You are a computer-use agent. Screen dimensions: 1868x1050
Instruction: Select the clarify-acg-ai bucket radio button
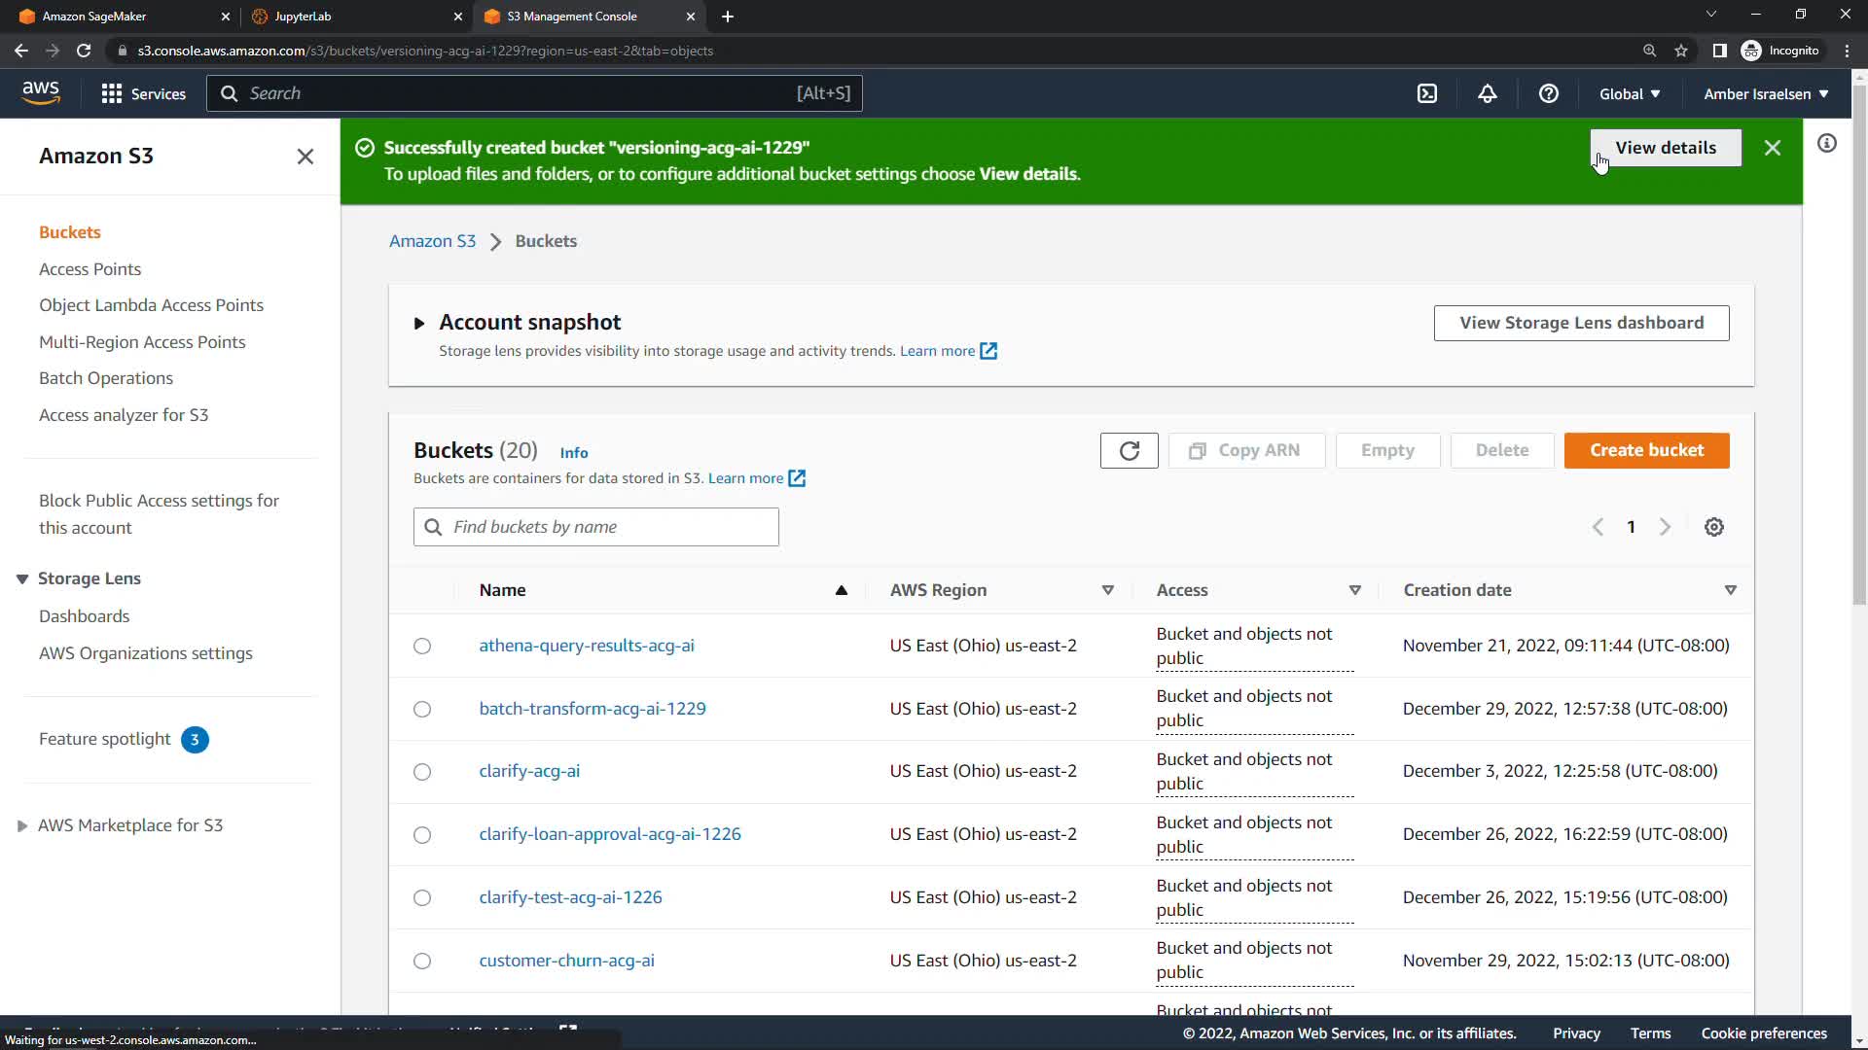pos(422,772)
